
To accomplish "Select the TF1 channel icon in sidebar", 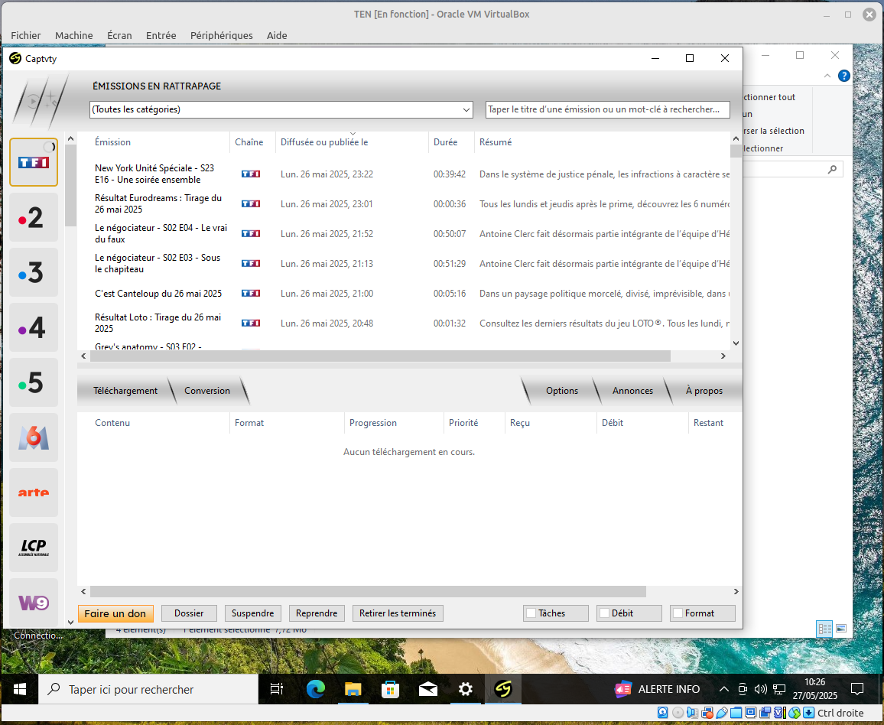I will click(x=34, y=162).
